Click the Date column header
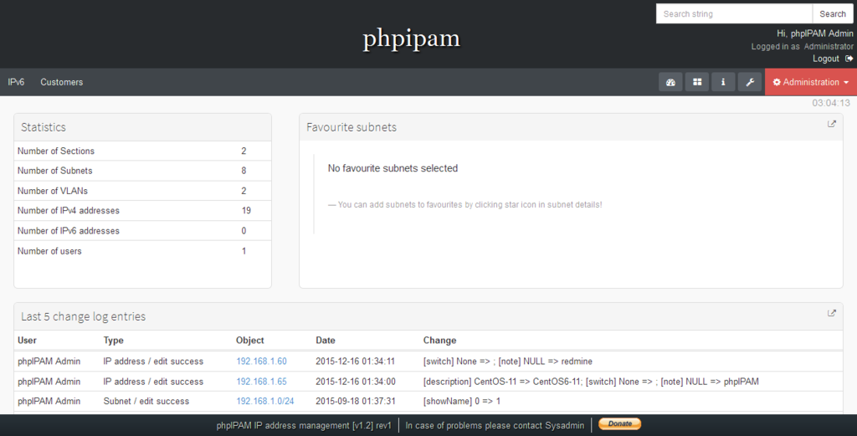This screenshot has height=436, width=857. point(326,340)
